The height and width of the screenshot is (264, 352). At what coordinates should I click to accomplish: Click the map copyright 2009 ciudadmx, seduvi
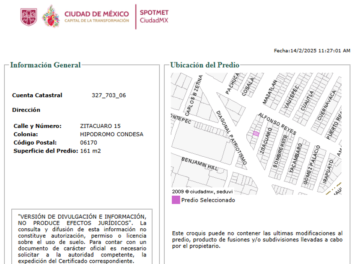(202, 192)
